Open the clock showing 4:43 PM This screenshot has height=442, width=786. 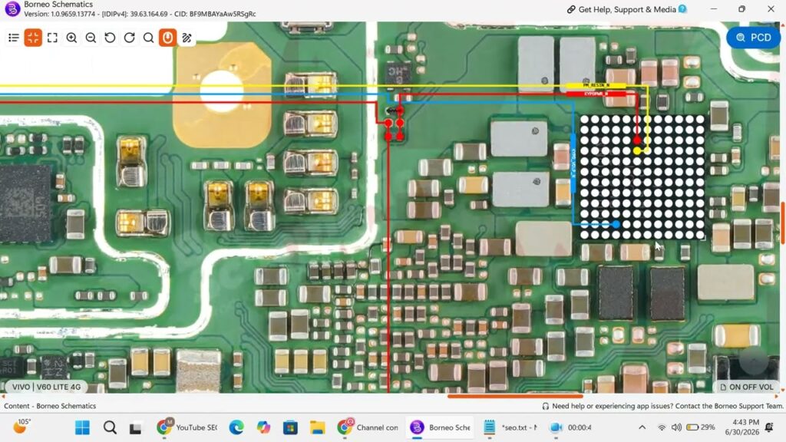(x=741, y=427)
